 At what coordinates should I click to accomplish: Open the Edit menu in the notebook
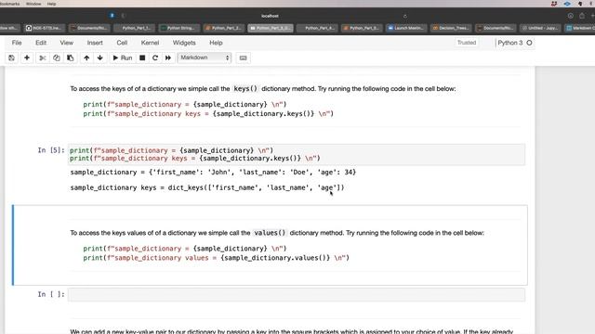tap(41, 43)
